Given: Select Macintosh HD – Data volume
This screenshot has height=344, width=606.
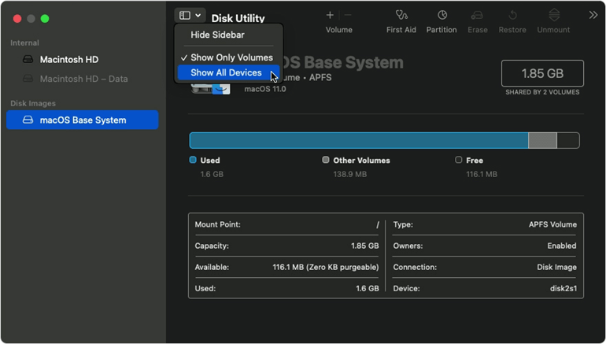Looking at the screenshot, I should 83,79.
